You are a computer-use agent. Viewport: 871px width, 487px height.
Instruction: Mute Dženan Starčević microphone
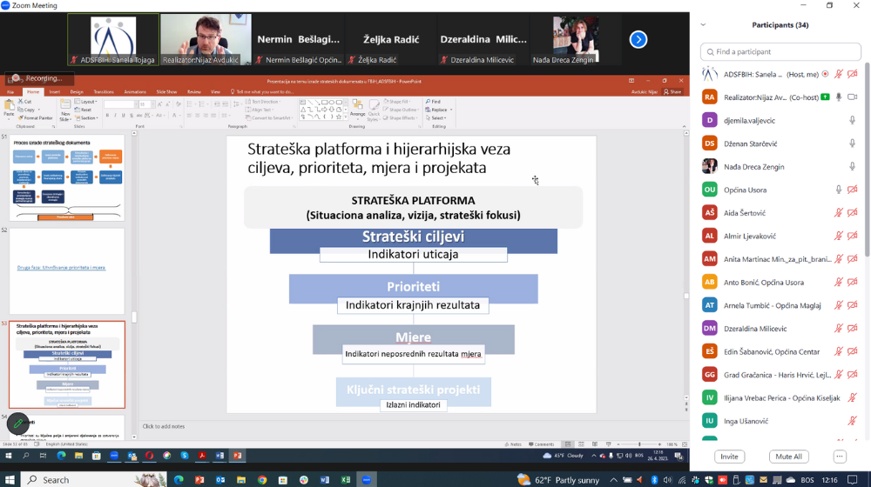click(x=852, y=143)
